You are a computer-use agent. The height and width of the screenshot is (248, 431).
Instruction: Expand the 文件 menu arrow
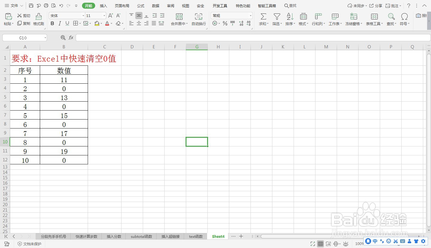(22, 6)
